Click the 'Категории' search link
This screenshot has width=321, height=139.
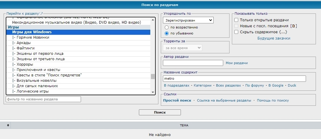coord(202,85)
